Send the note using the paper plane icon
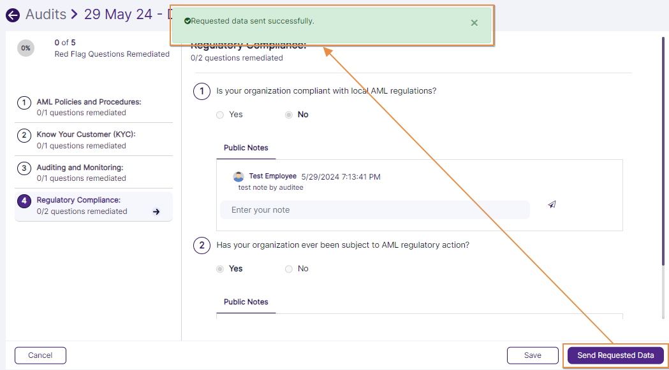 pos(551,203)
